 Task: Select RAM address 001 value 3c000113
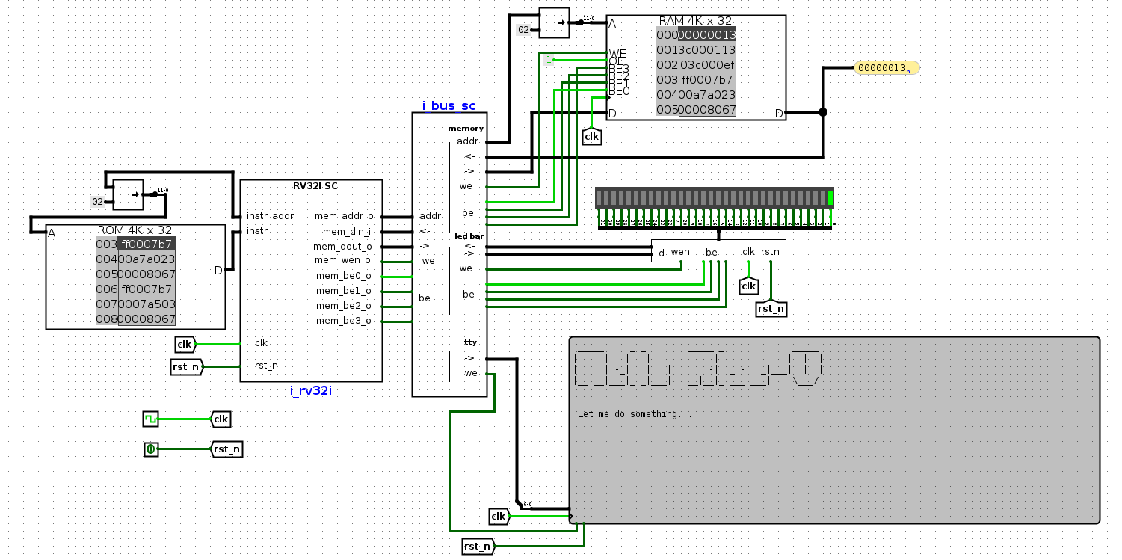(707, 50)
